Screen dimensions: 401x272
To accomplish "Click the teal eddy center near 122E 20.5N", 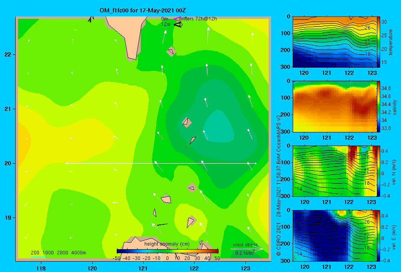I will coord(219,126).
